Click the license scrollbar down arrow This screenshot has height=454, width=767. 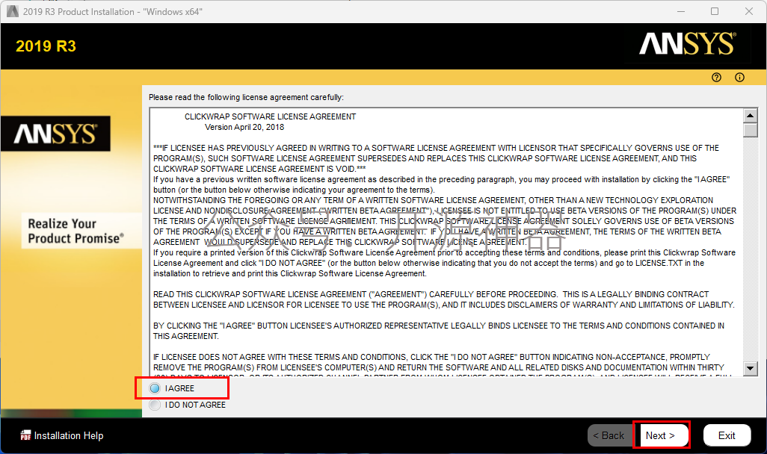(750, 368)
